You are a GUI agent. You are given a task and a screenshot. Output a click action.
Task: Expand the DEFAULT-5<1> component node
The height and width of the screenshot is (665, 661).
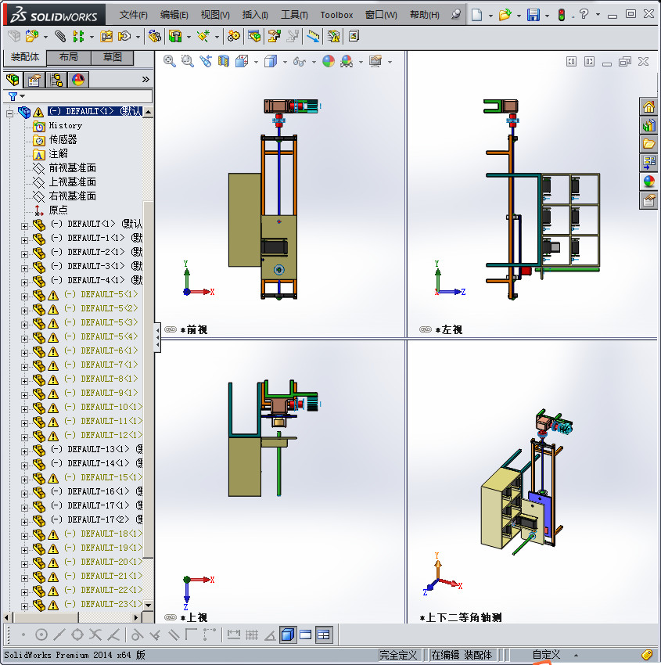(24, 297)
